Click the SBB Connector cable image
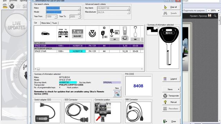This screenshot has height=124, width=221. coord(138,112)
